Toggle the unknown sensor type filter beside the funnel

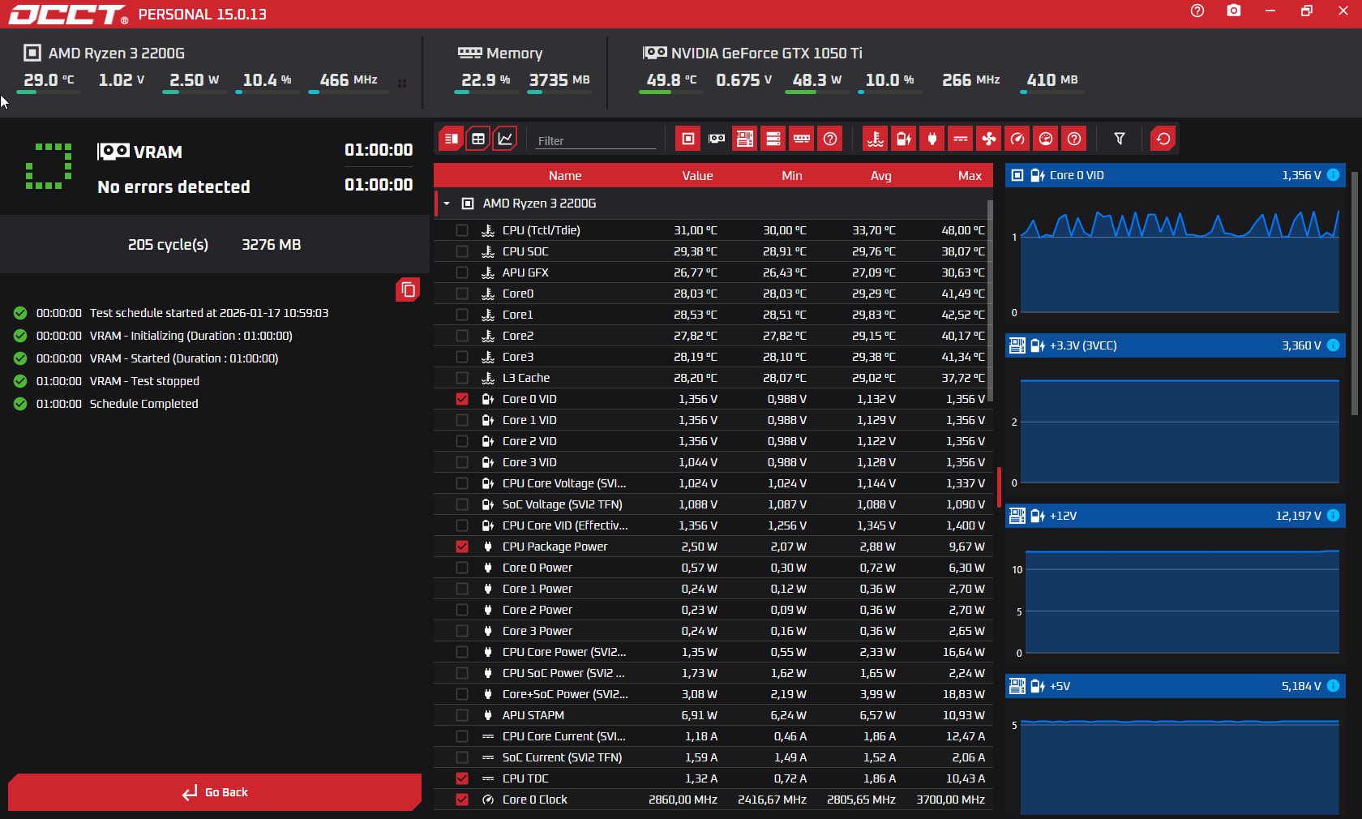pyautogui.click(x=1074, y=139)
